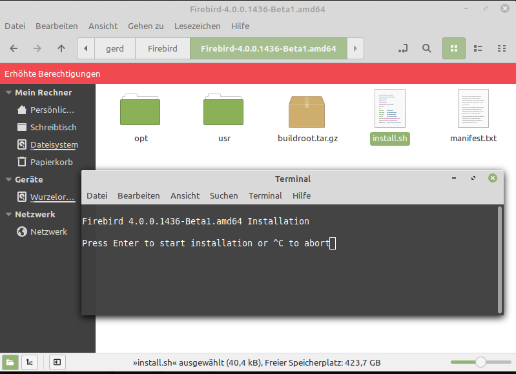516x374 pixels.
Task: Collapse the Netzwerk section heading
Action: pos(9,214)
